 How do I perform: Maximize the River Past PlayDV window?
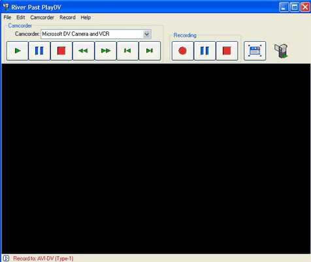(295, 7)
